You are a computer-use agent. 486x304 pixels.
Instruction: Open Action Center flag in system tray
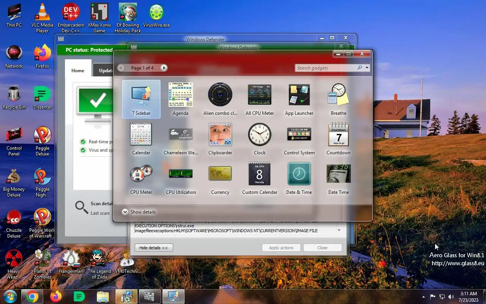[x=432, y=296]
